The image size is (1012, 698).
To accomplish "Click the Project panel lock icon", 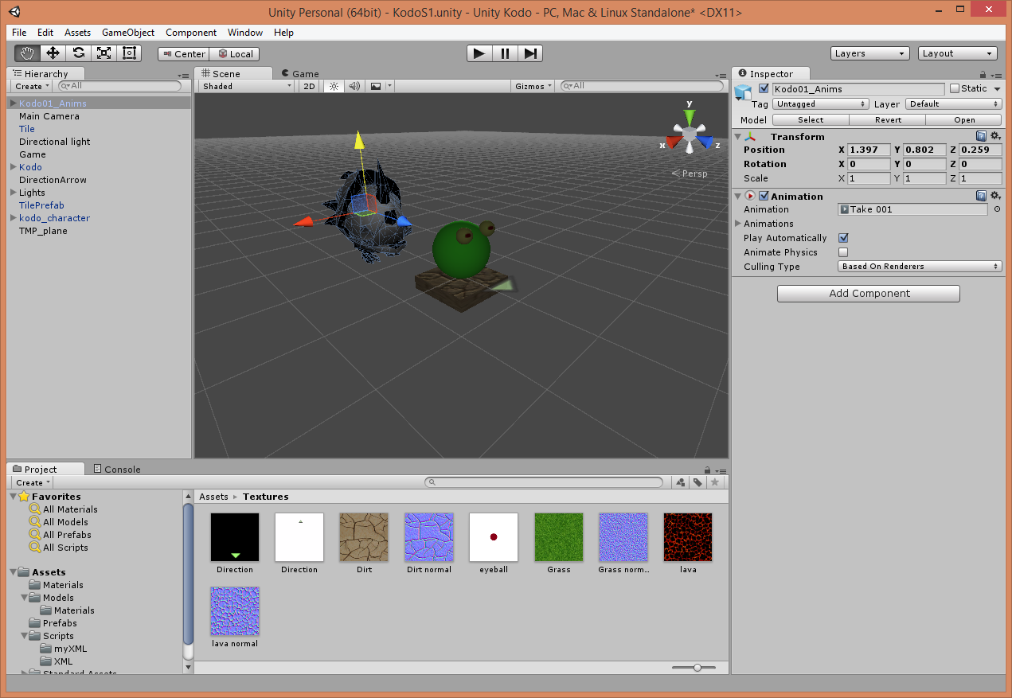I will [707, 470].
